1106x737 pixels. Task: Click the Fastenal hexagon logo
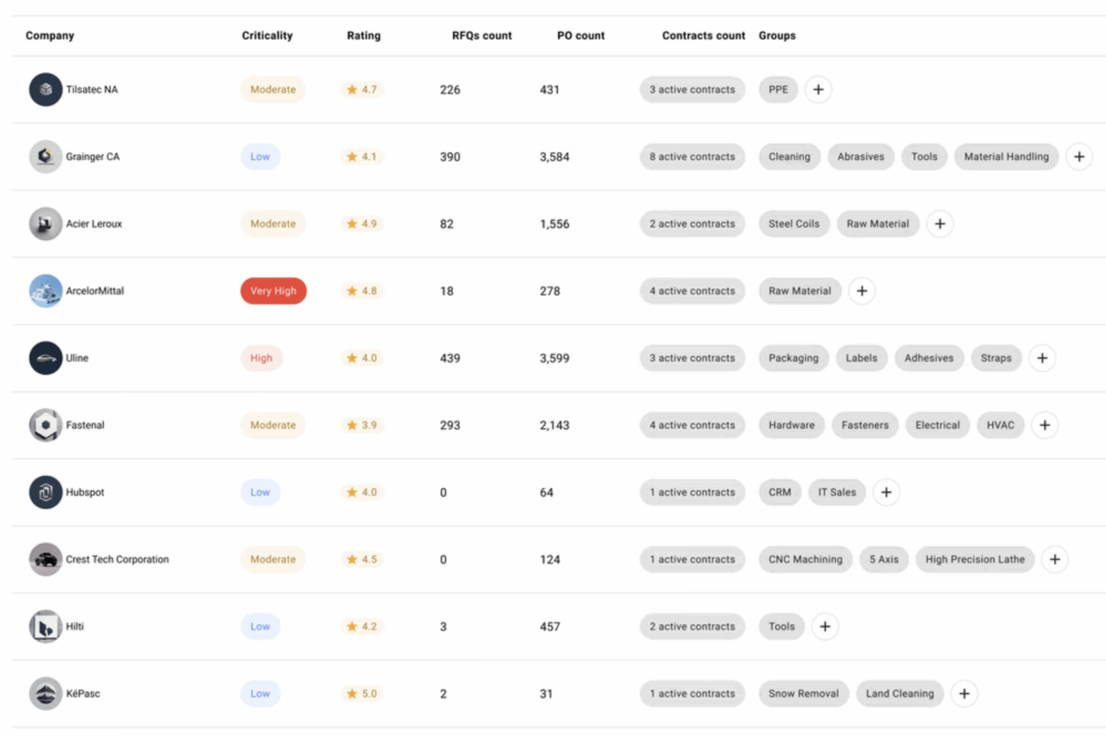point(46,425)
